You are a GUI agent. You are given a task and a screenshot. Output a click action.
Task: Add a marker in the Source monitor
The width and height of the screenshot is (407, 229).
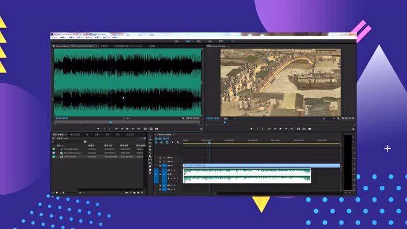point(98,128)
